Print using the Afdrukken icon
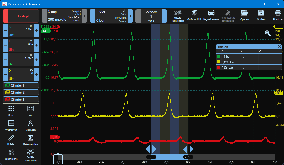284x165 pixels. (x=277, y=15)
